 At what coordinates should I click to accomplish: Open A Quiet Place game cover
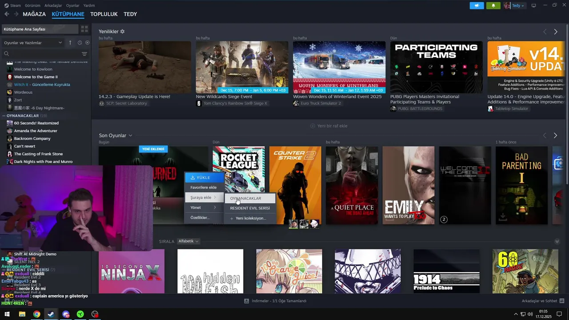pos(352,185)
